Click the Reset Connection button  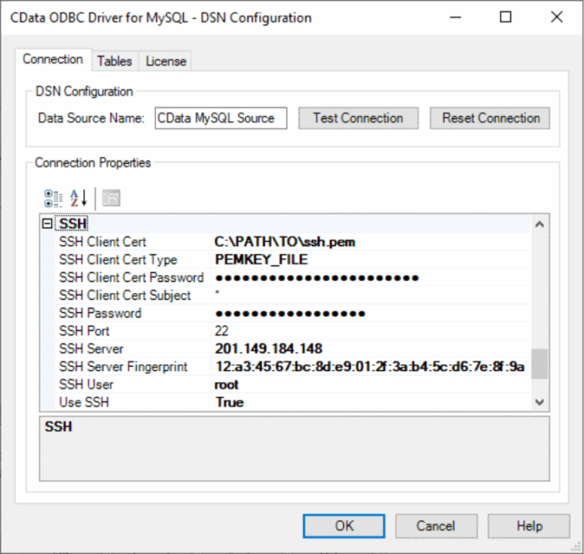490,118
